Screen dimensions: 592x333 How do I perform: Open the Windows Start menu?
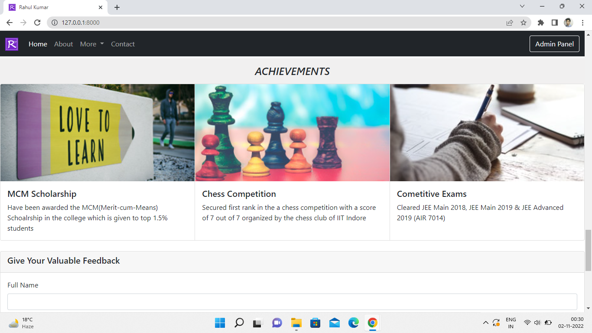pos(220,323)
